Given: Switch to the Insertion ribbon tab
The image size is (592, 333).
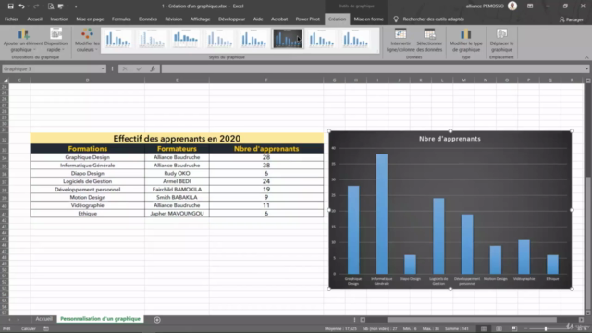Looking at the screenshot, I should pos(59,18).
